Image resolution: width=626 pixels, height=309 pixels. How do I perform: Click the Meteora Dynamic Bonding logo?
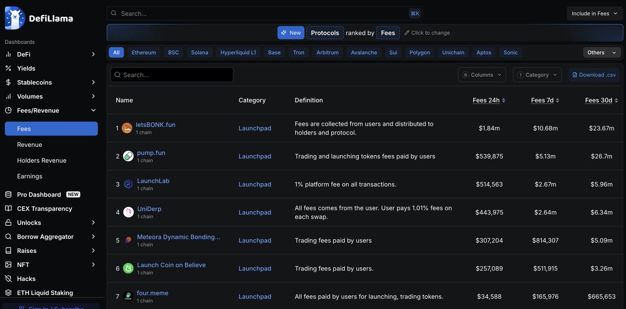pos(128,241)
